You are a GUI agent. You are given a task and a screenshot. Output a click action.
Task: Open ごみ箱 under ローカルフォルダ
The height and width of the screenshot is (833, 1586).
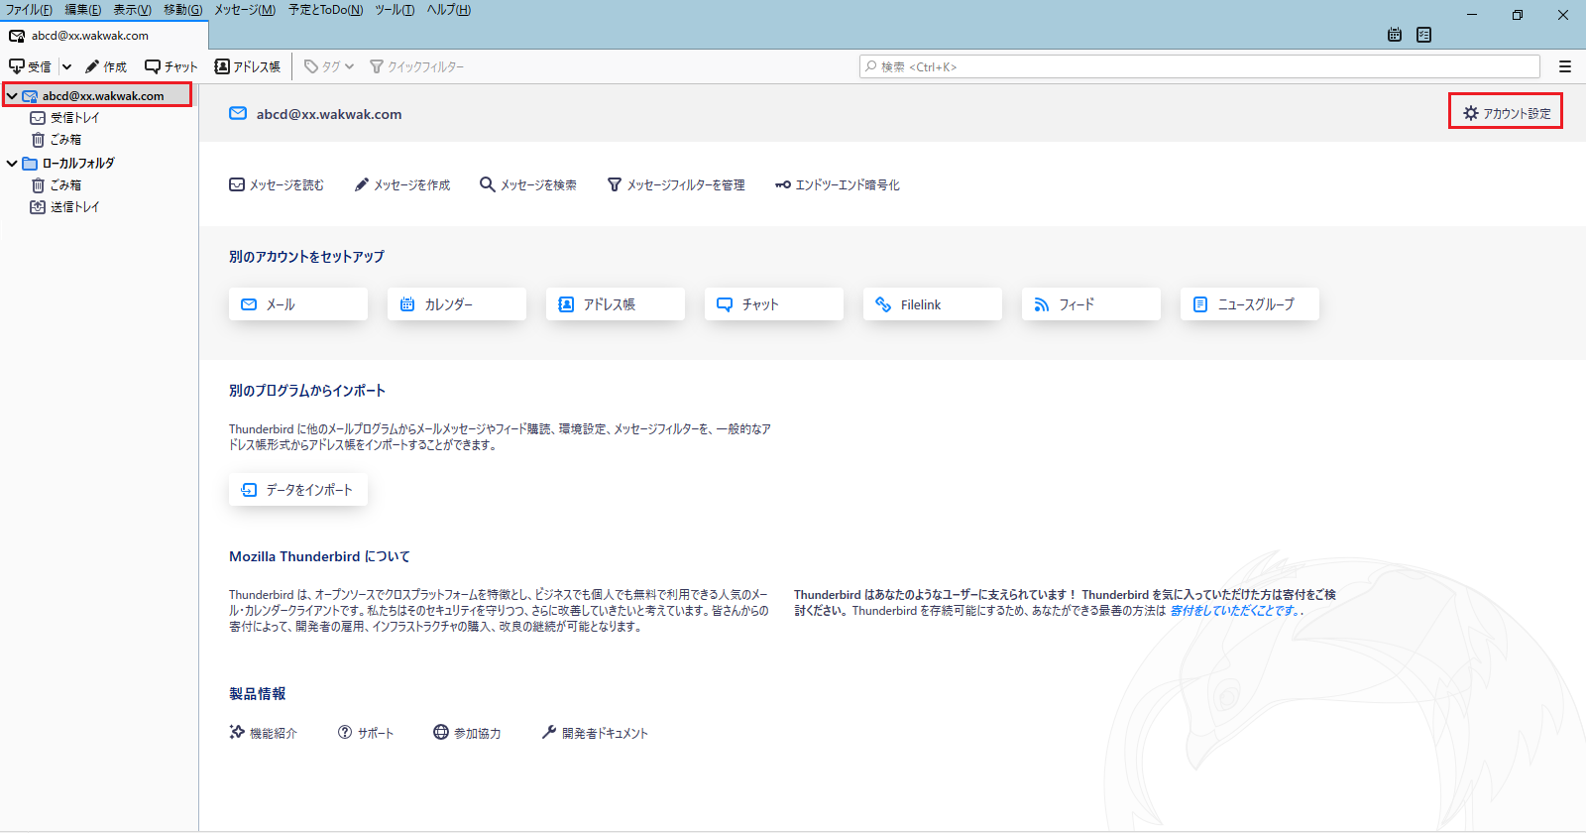tap(65, 185)
